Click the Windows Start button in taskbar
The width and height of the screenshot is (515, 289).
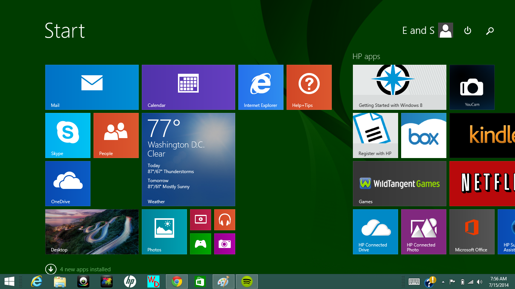click(9, 281)
